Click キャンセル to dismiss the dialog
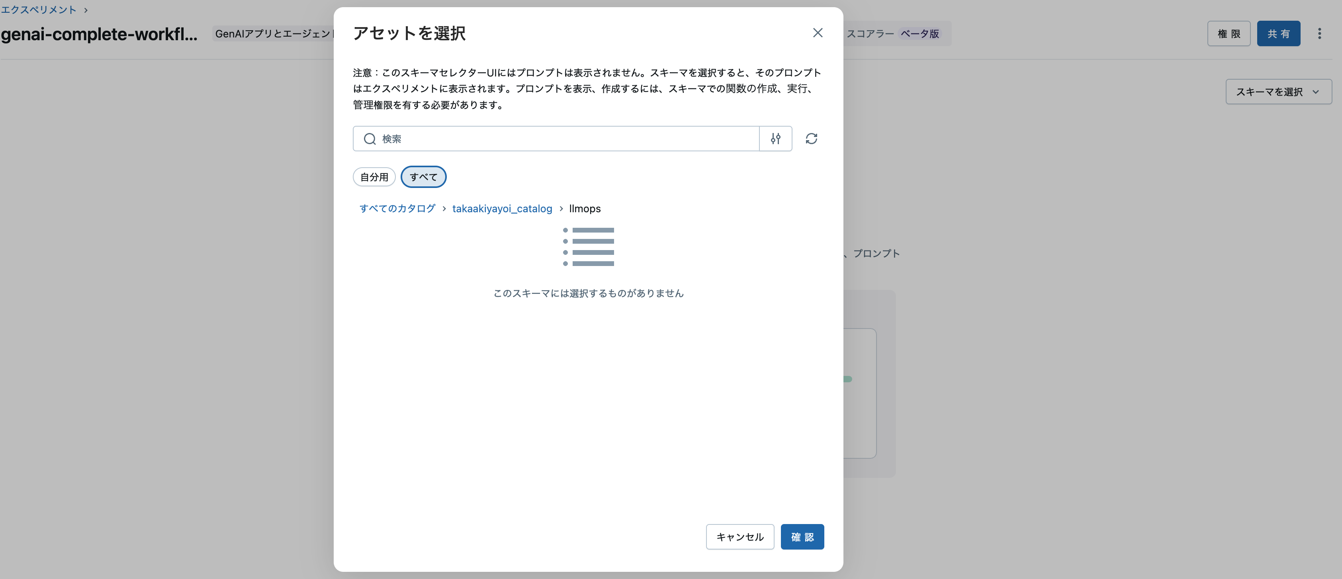1342x579 pixels. (740, 536)
